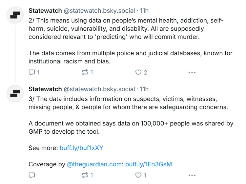The height and width of the screenshot is (184, 246).
Task: Like the 2/ post with 2 likes
Action: [138, 72]
